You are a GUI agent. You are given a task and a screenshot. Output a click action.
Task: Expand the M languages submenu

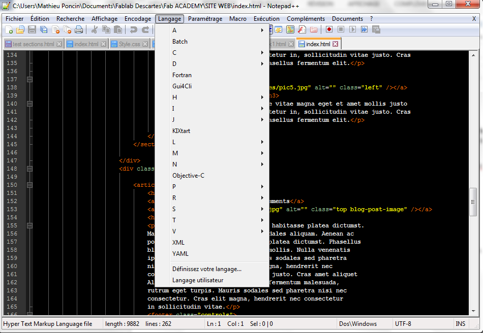[212, 153]
